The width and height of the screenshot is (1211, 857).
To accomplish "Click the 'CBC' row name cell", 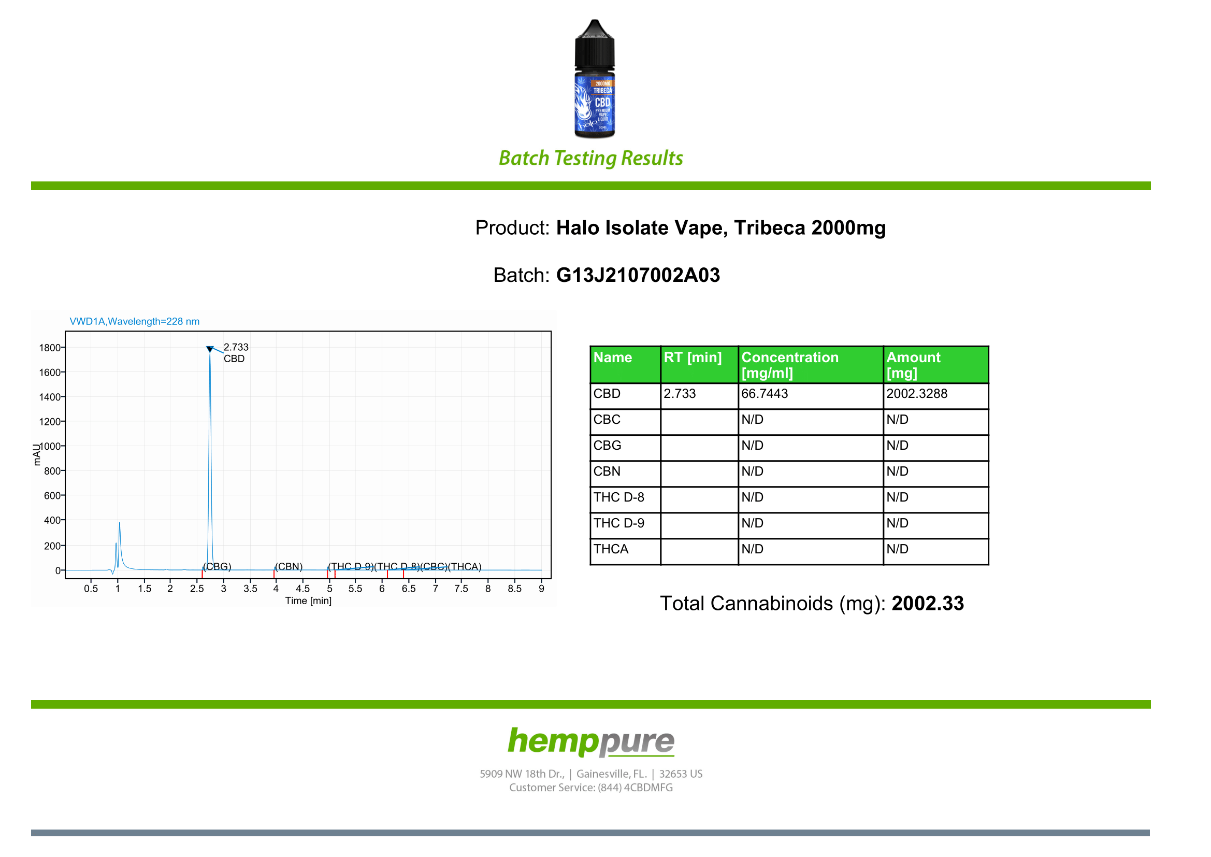I will (625, 422).
